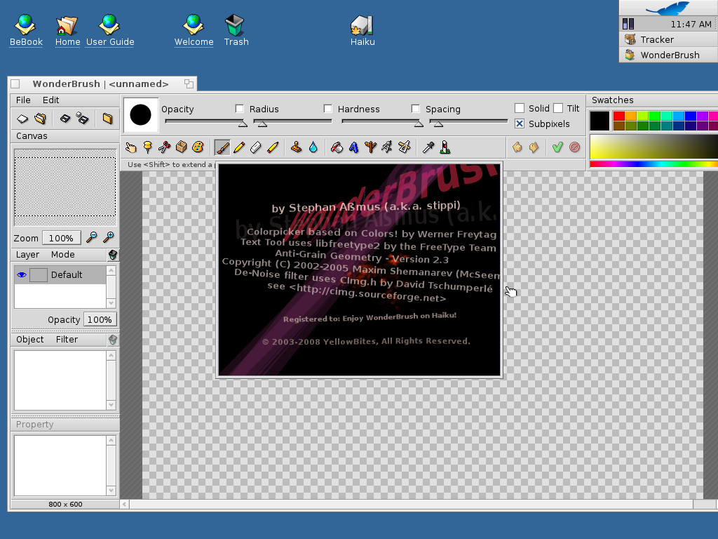
Task: Enable the Tilt checkbox
Action: tap(557, 108)
